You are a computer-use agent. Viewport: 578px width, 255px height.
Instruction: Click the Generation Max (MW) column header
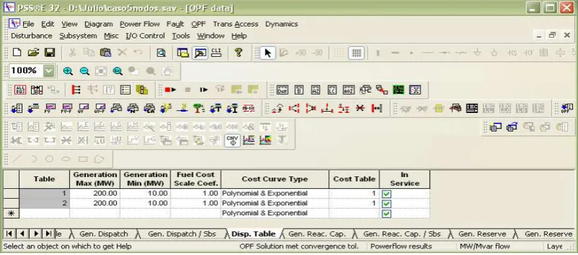pos(95,179)
